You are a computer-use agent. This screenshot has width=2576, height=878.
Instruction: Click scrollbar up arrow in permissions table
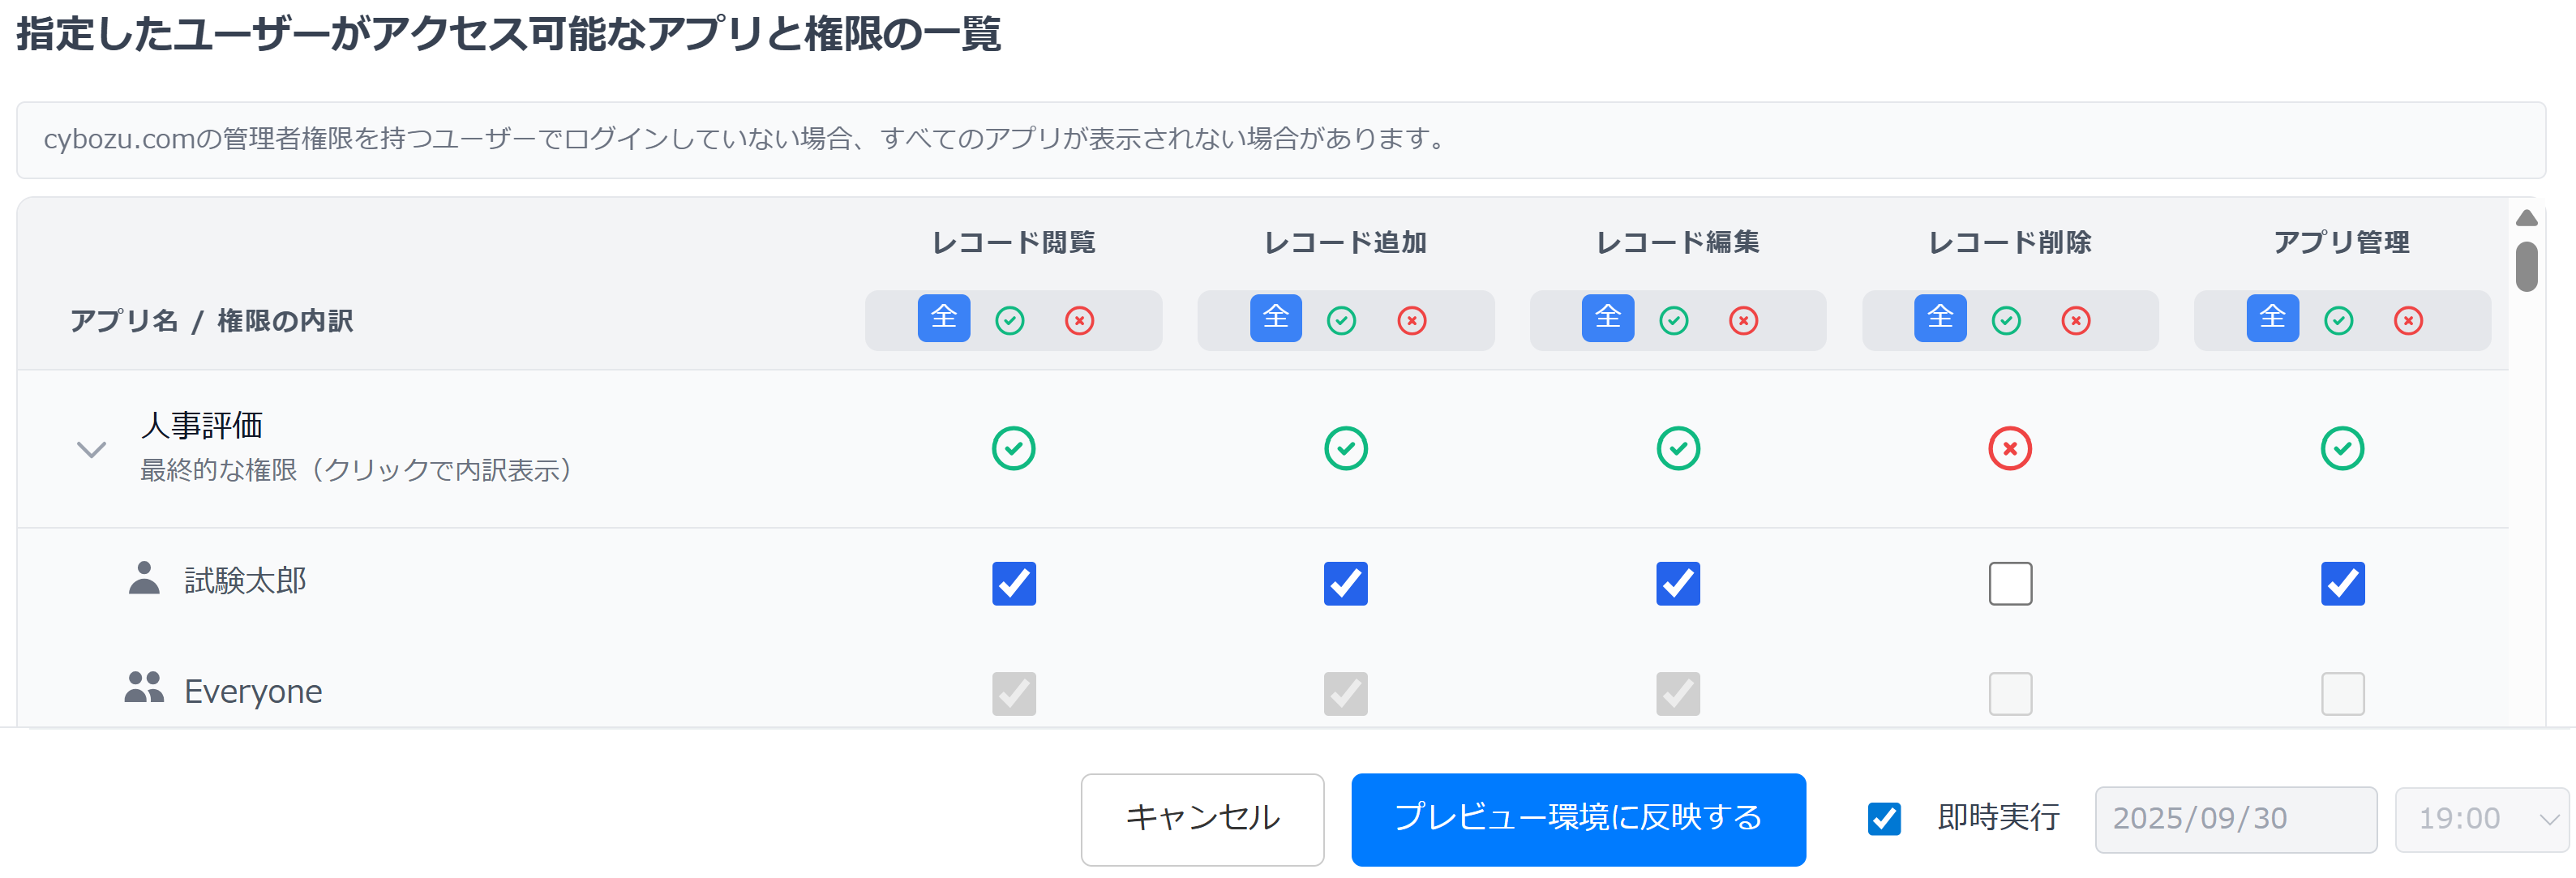pos(2526,218)
